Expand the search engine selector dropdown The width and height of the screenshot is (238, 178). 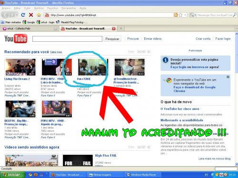(x=193, y=15)
